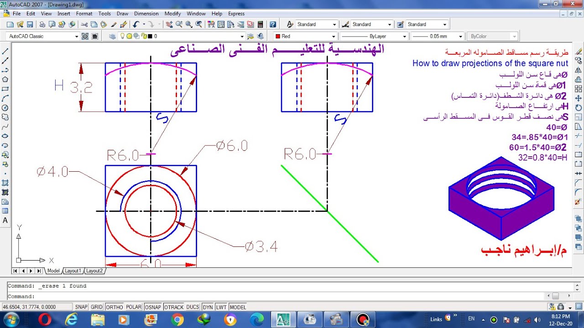
Task: Open the Layer Properties Manager icon
Action: pyautogui.click(x=112, y=36)
